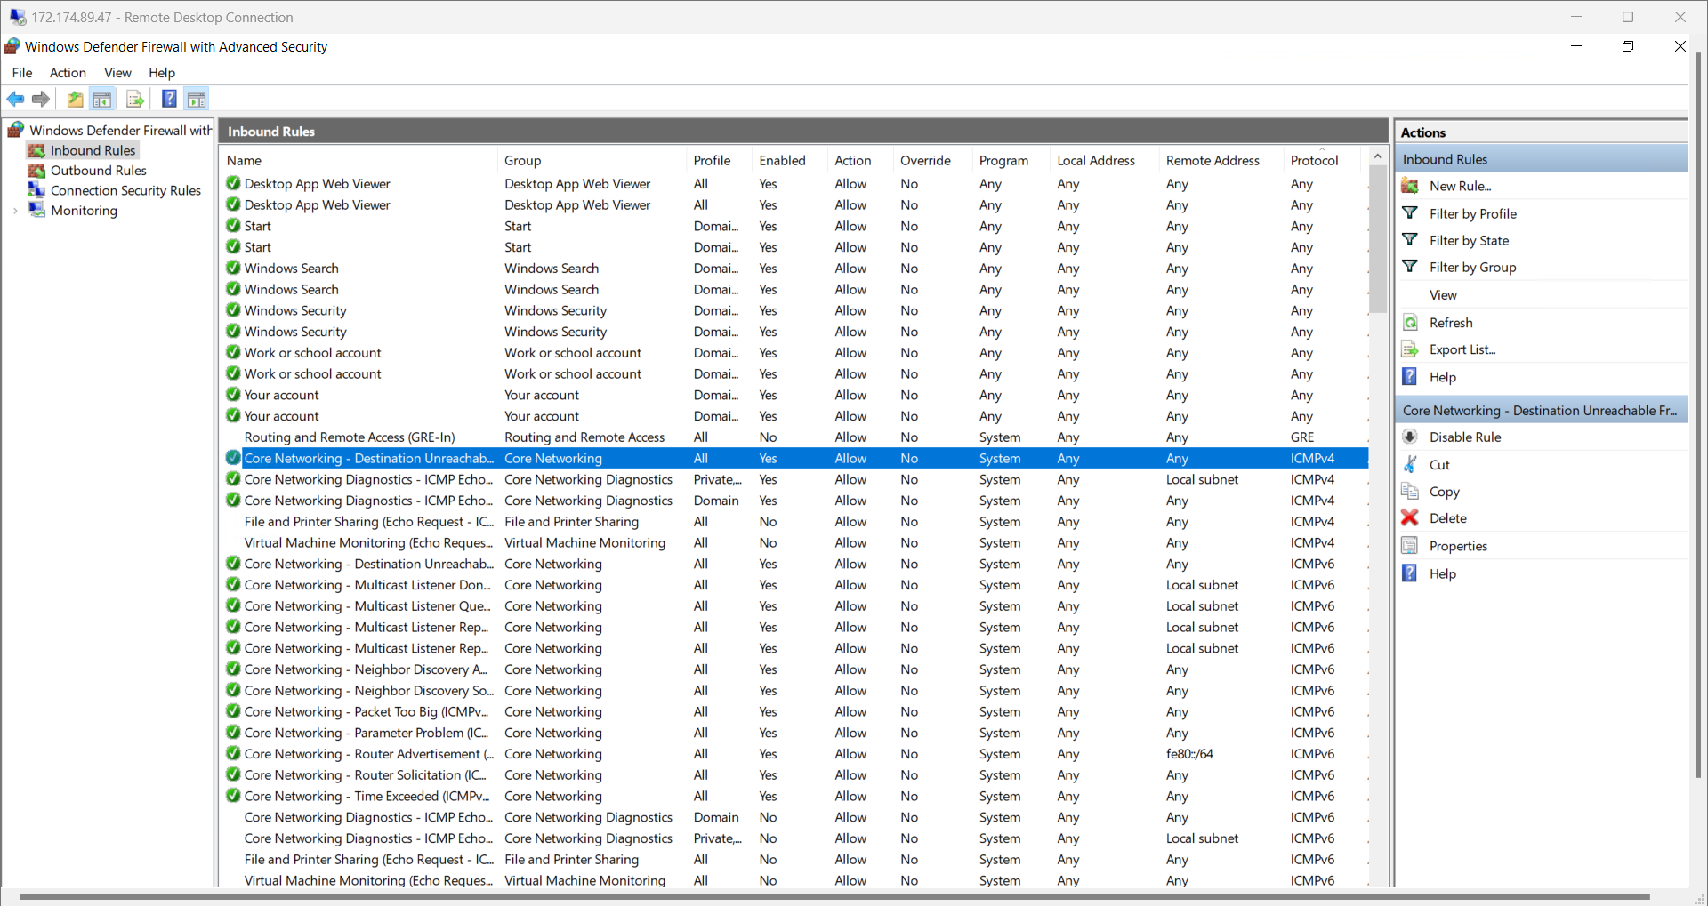Click the Export List icon in Actions pane
1708x906 pixels.
pos(1410,349)
